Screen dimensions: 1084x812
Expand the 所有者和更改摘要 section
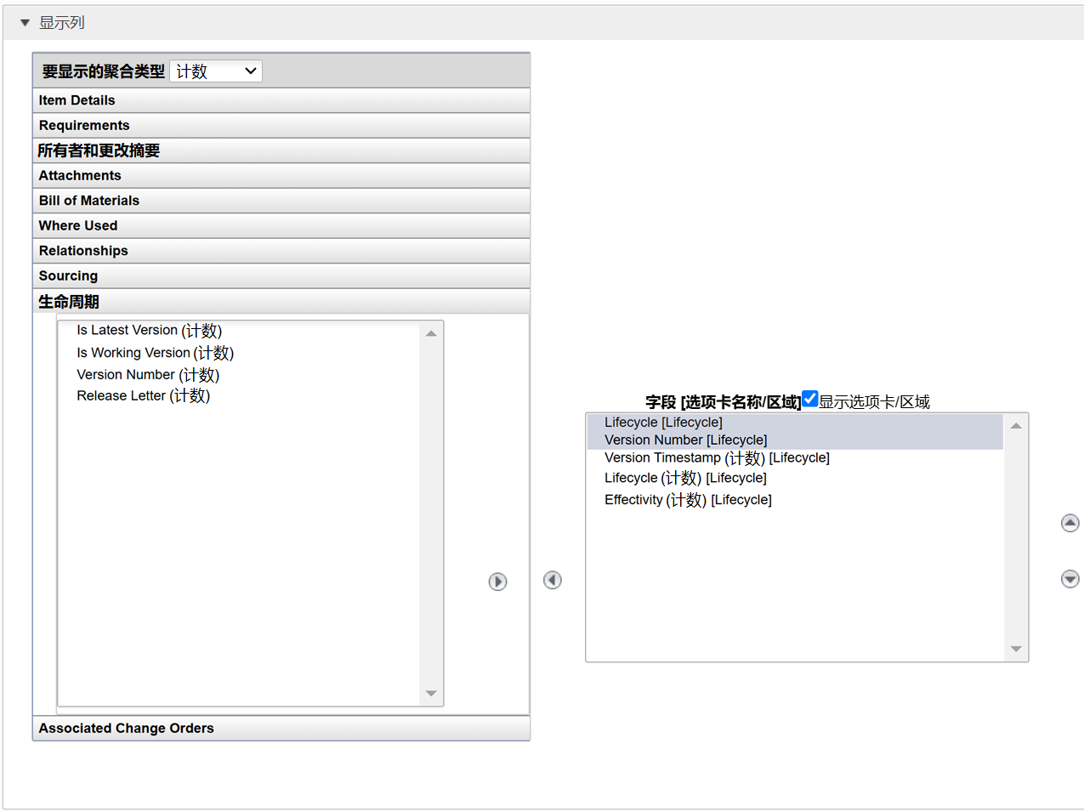(281, 150)
